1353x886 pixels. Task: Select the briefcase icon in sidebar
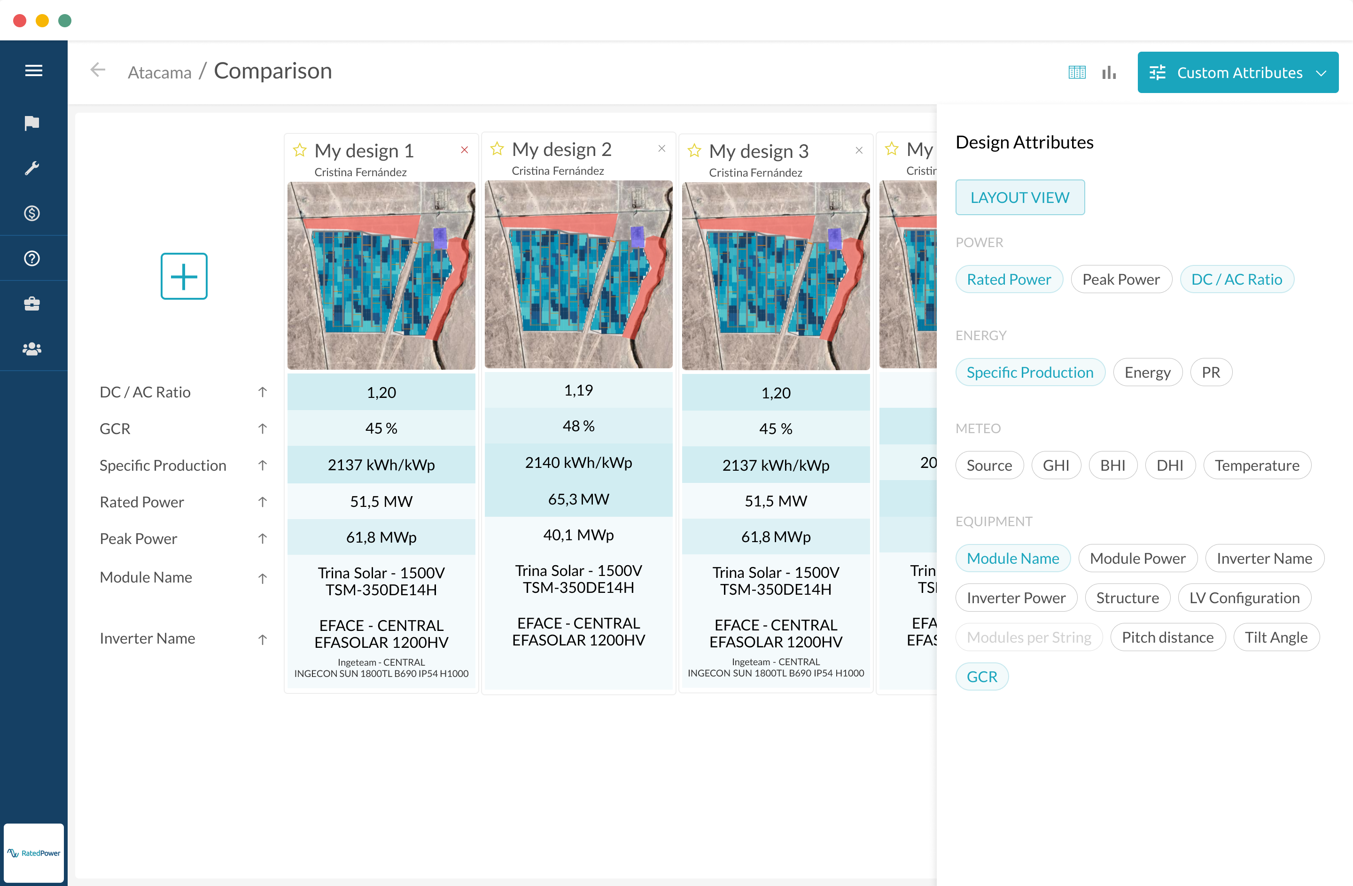click(x=32, y=303)
